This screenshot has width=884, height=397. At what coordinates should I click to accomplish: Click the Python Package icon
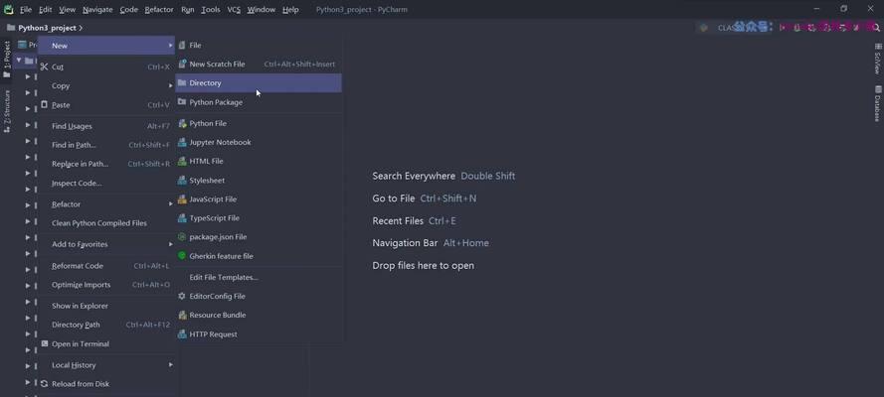tap(182, 102)
